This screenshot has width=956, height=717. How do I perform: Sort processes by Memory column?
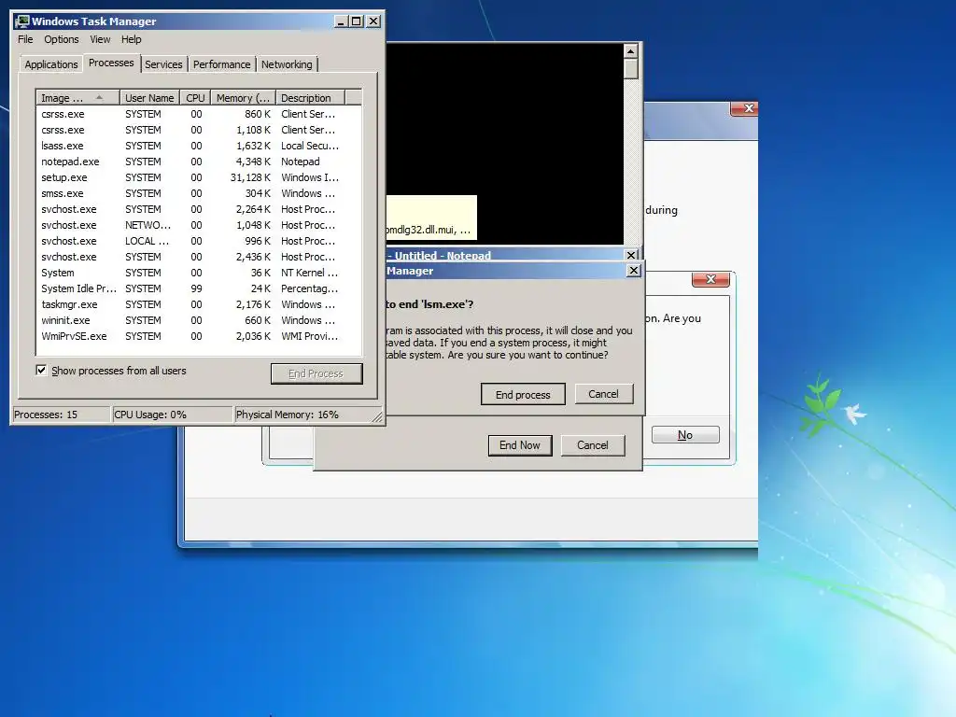244,97
